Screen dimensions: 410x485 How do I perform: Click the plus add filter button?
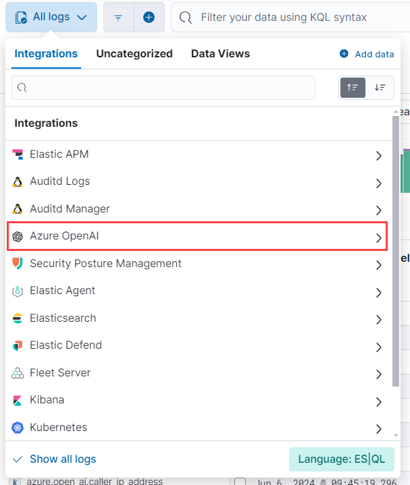coord(149,18)
